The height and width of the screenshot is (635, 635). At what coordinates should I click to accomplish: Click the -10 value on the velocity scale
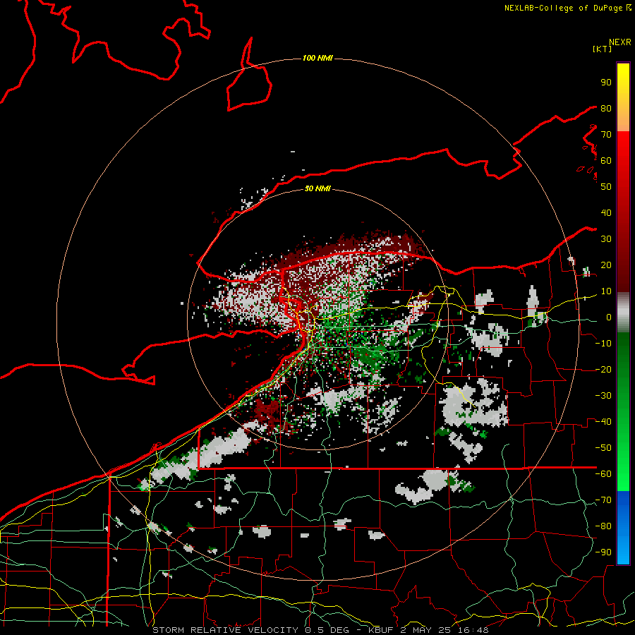(603, 343)
